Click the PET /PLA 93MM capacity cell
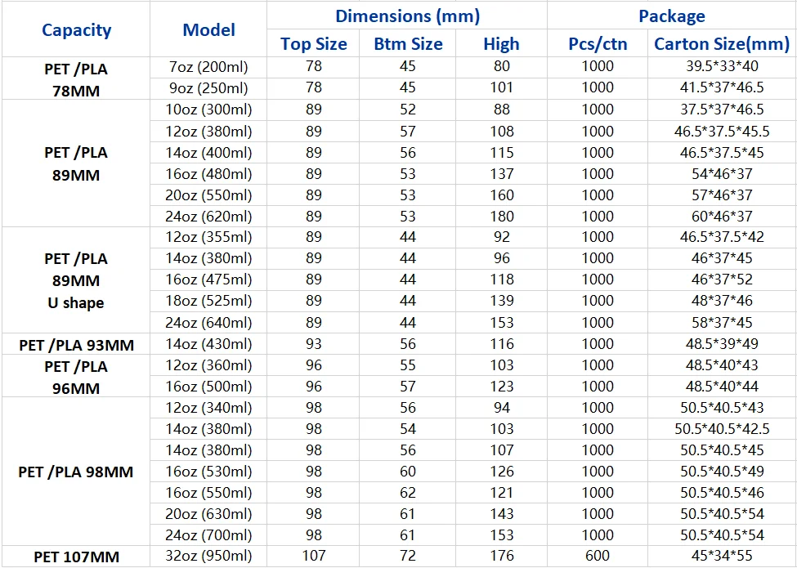 (76, 344)
